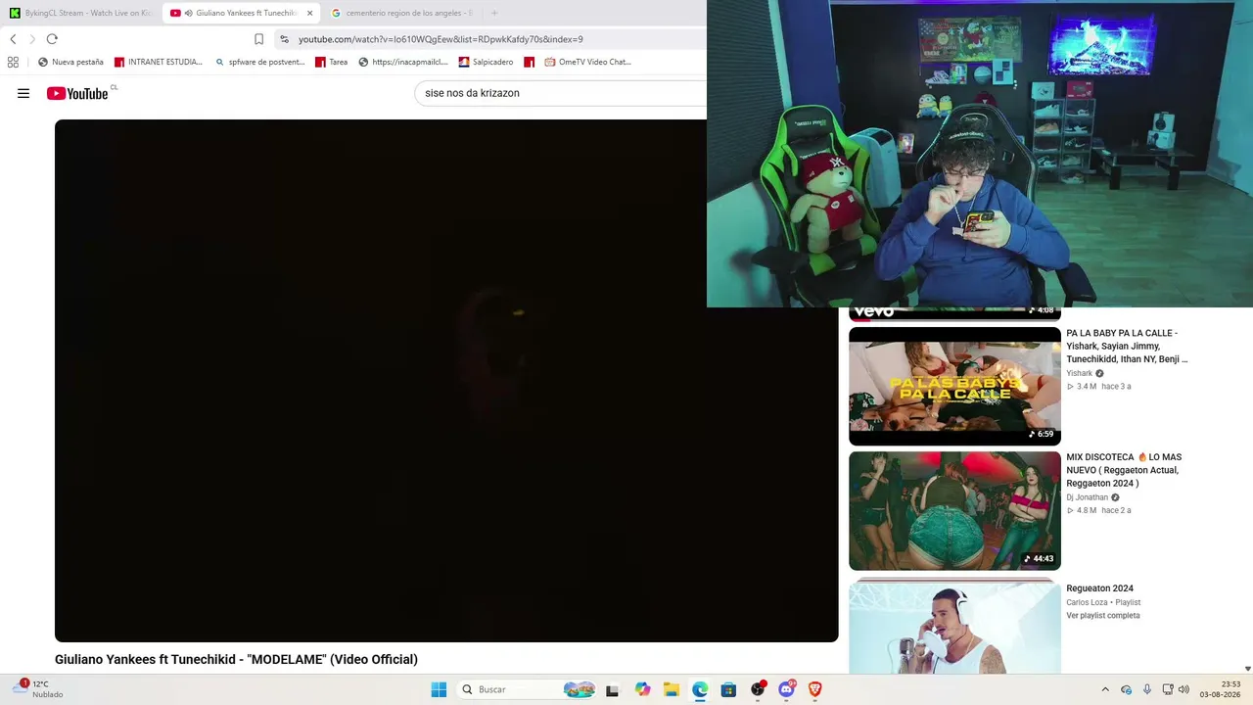Open PA LAS BABYS PA LA CALLE thumbnail
The width and height of the screenshot is (1253, 705).
[954, 386]
